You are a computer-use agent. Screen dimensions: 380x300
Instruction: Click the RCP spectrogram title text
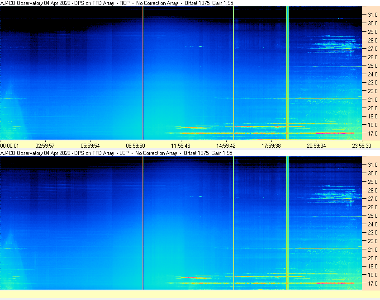coord(117,3)
